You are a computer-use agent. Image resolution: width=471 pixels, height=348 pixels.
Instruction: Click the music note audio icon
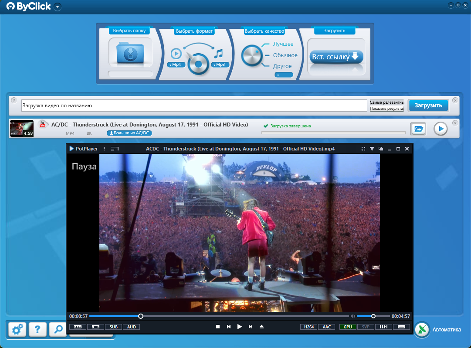click(218, 54)
